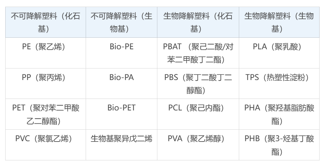
Task: Click the PBAT（聚己二酸/对苯二甲酸丁二酯） cell
Action: pyautogui.click(x=198, y=53)
